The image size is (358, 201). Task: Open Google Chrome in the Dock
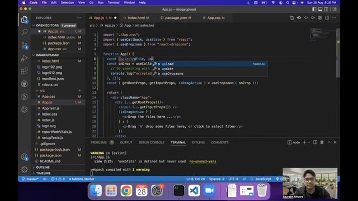click(126, 190)
